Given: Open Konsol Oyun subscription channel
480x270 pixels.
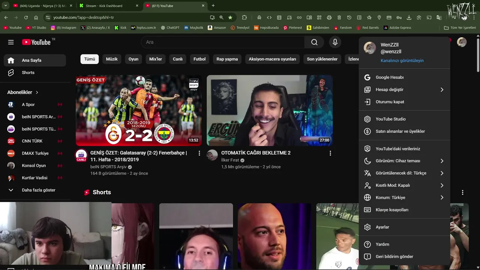Looking at the screenshot, I should coord(35,165).
